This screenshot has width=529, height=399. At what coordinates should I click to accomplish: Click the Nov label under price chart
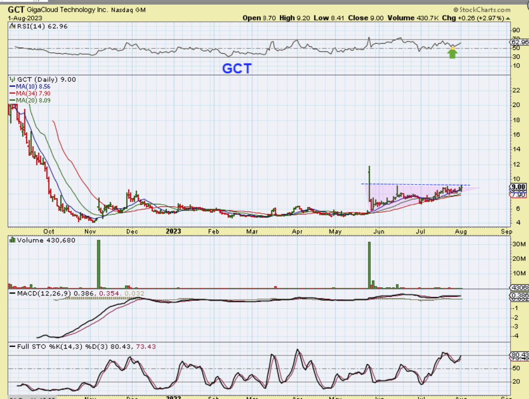(90, 231)
